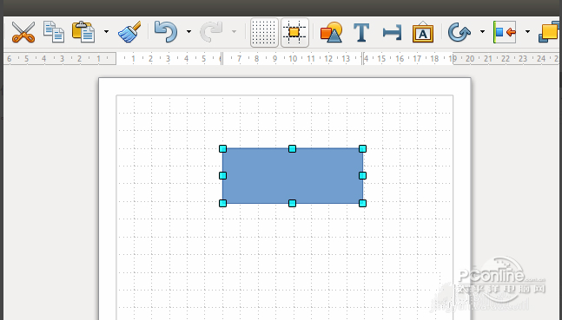Click the top-right selection handle

click(x=362, y=148)
